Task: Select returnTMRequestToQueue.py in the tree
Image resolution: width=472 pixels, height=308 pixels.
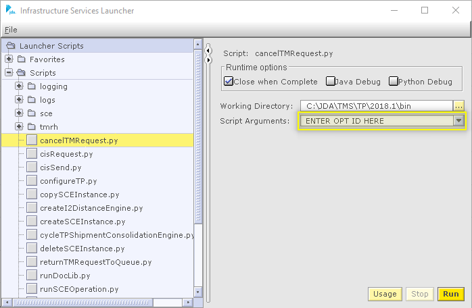Action: (96, 262)
